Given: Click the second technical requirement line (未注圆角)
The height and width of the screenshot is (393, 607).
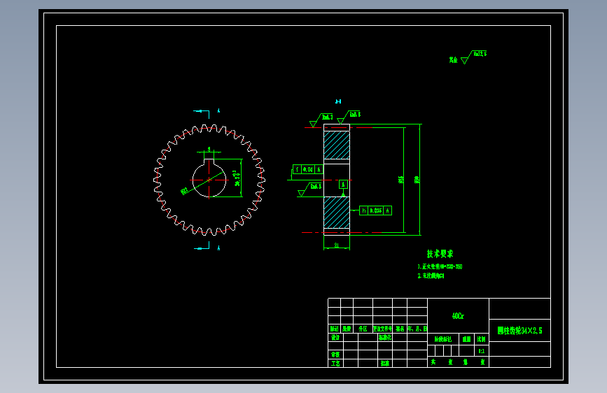Looking at the screenshot, I should coord(431,276).
